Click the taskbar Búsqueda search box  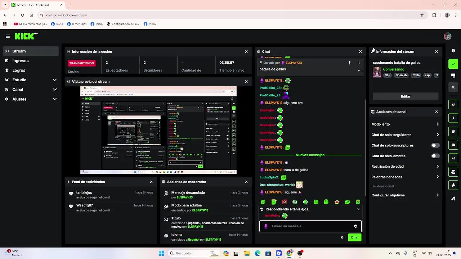coord(194,253)
